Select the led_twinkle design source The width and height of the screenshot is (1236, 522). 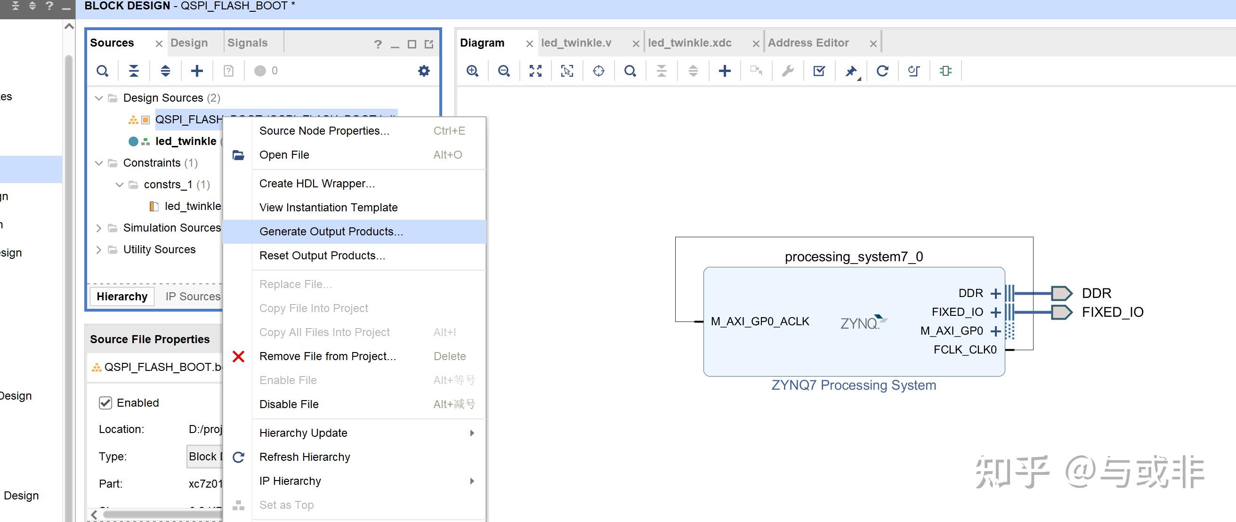pos(186,141)
